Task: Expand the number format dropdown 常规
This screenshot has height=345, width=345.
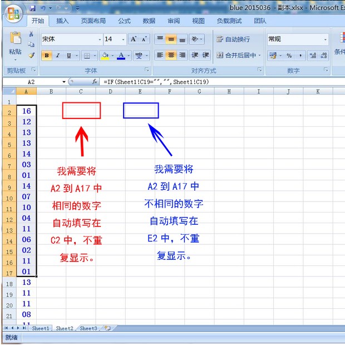Action: click(298, 39)
